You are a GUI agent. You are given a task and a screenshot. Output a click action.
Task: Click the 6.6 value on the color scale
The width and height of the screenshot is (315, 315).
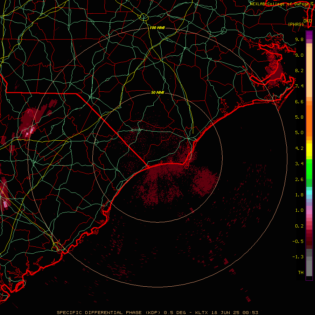pyautogui.click(x=299, y=101)
